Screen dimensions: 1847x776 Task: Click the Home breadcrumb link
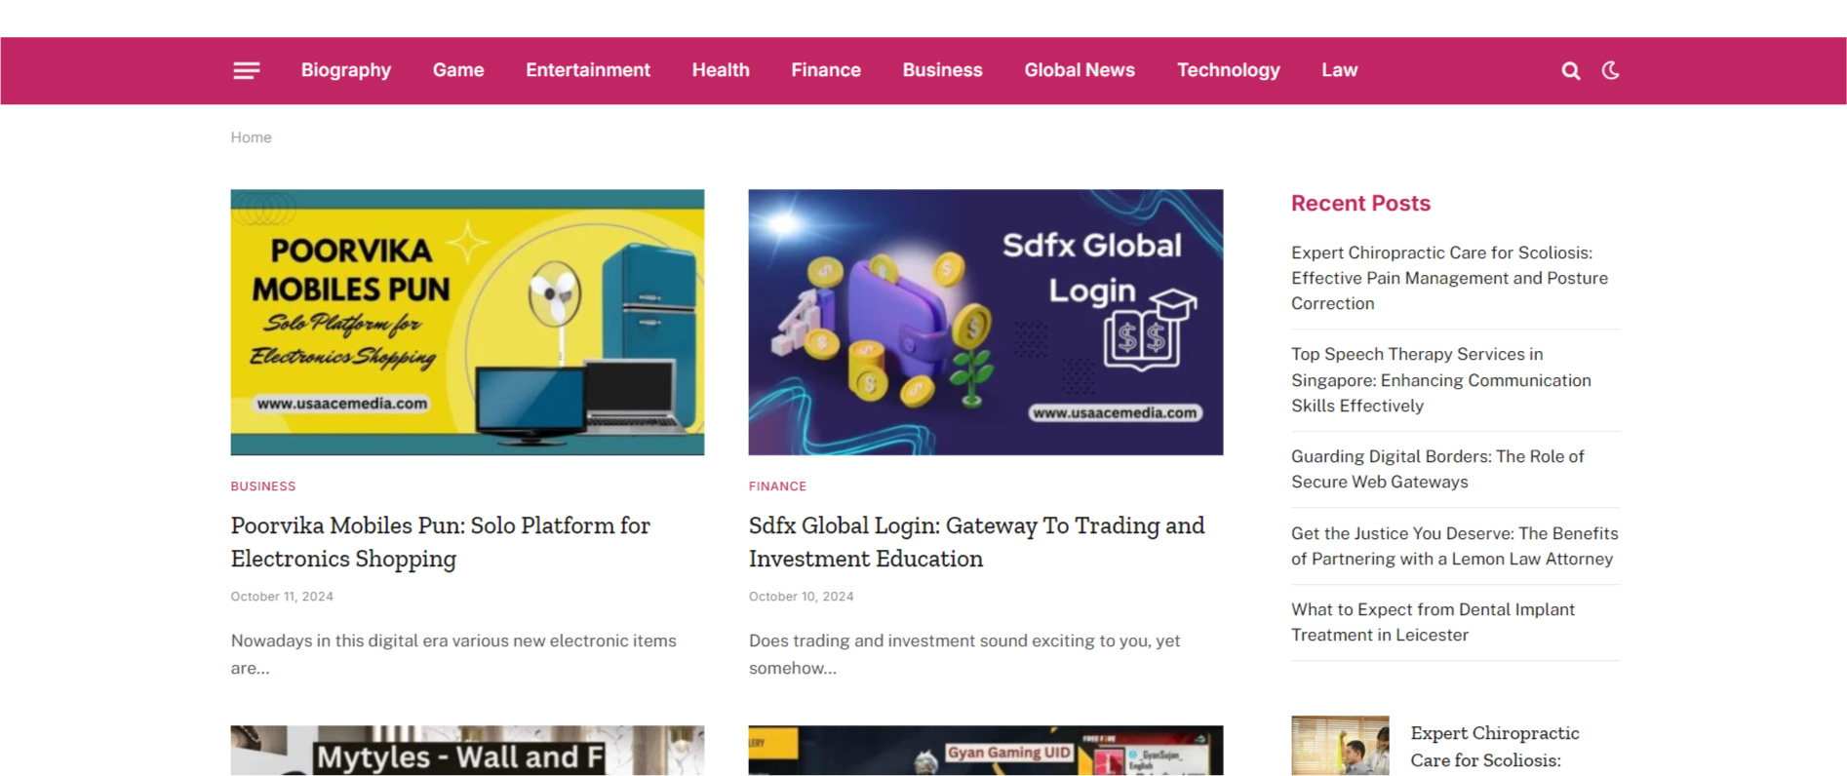[251, 137]
